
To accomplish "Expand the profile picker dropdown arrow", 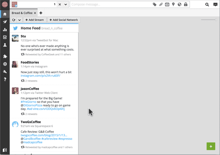I will [x=66, y=4].
